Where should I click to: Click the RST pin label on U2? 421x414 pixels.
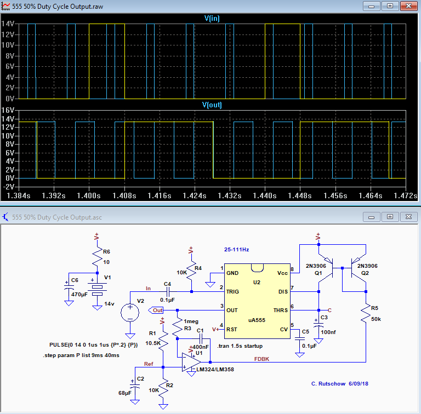(x=232, y=329)
